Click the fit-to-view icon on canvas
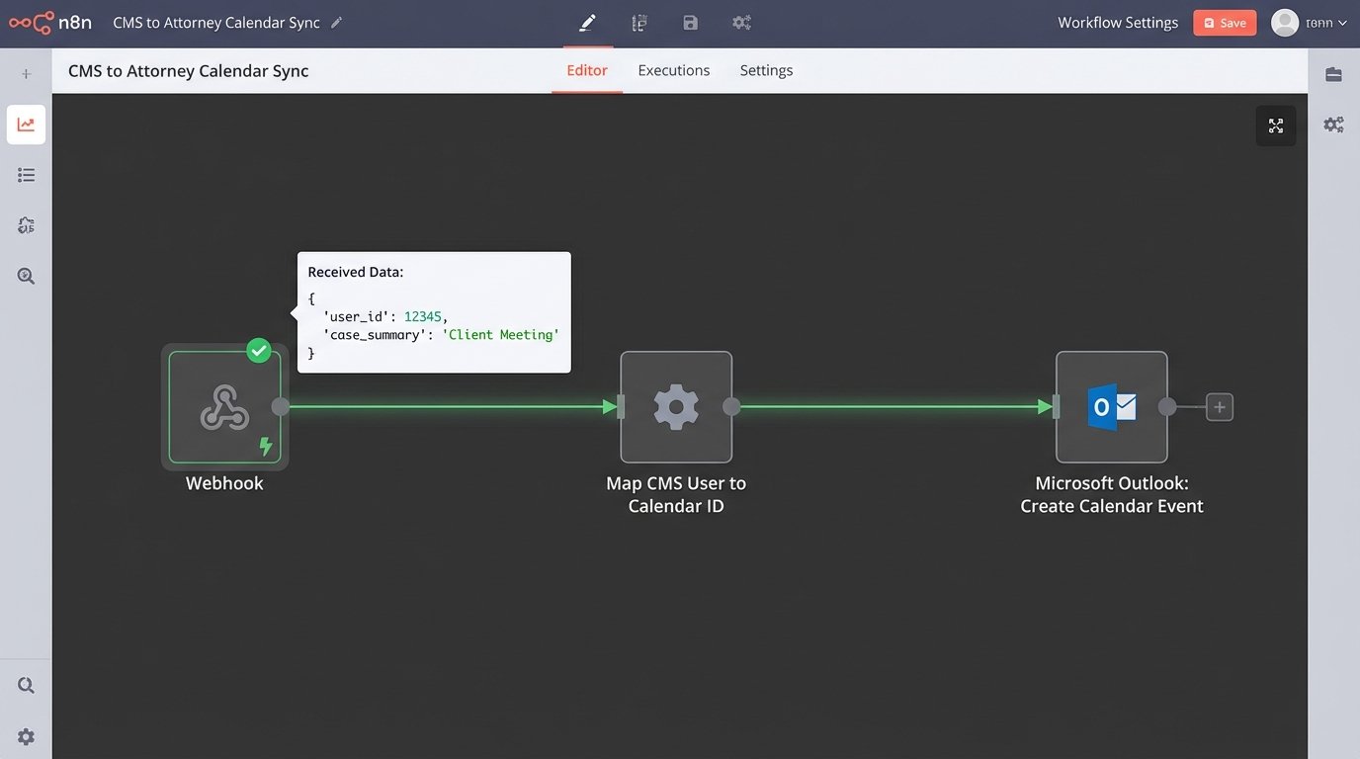The height and width of the screenshot is (759, 1360). coord(1275,126)
